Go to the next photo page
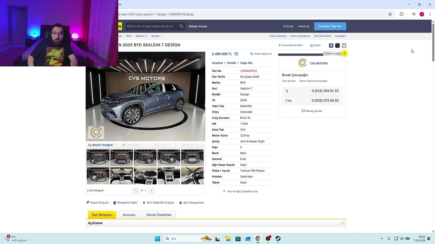 (151, 190)
